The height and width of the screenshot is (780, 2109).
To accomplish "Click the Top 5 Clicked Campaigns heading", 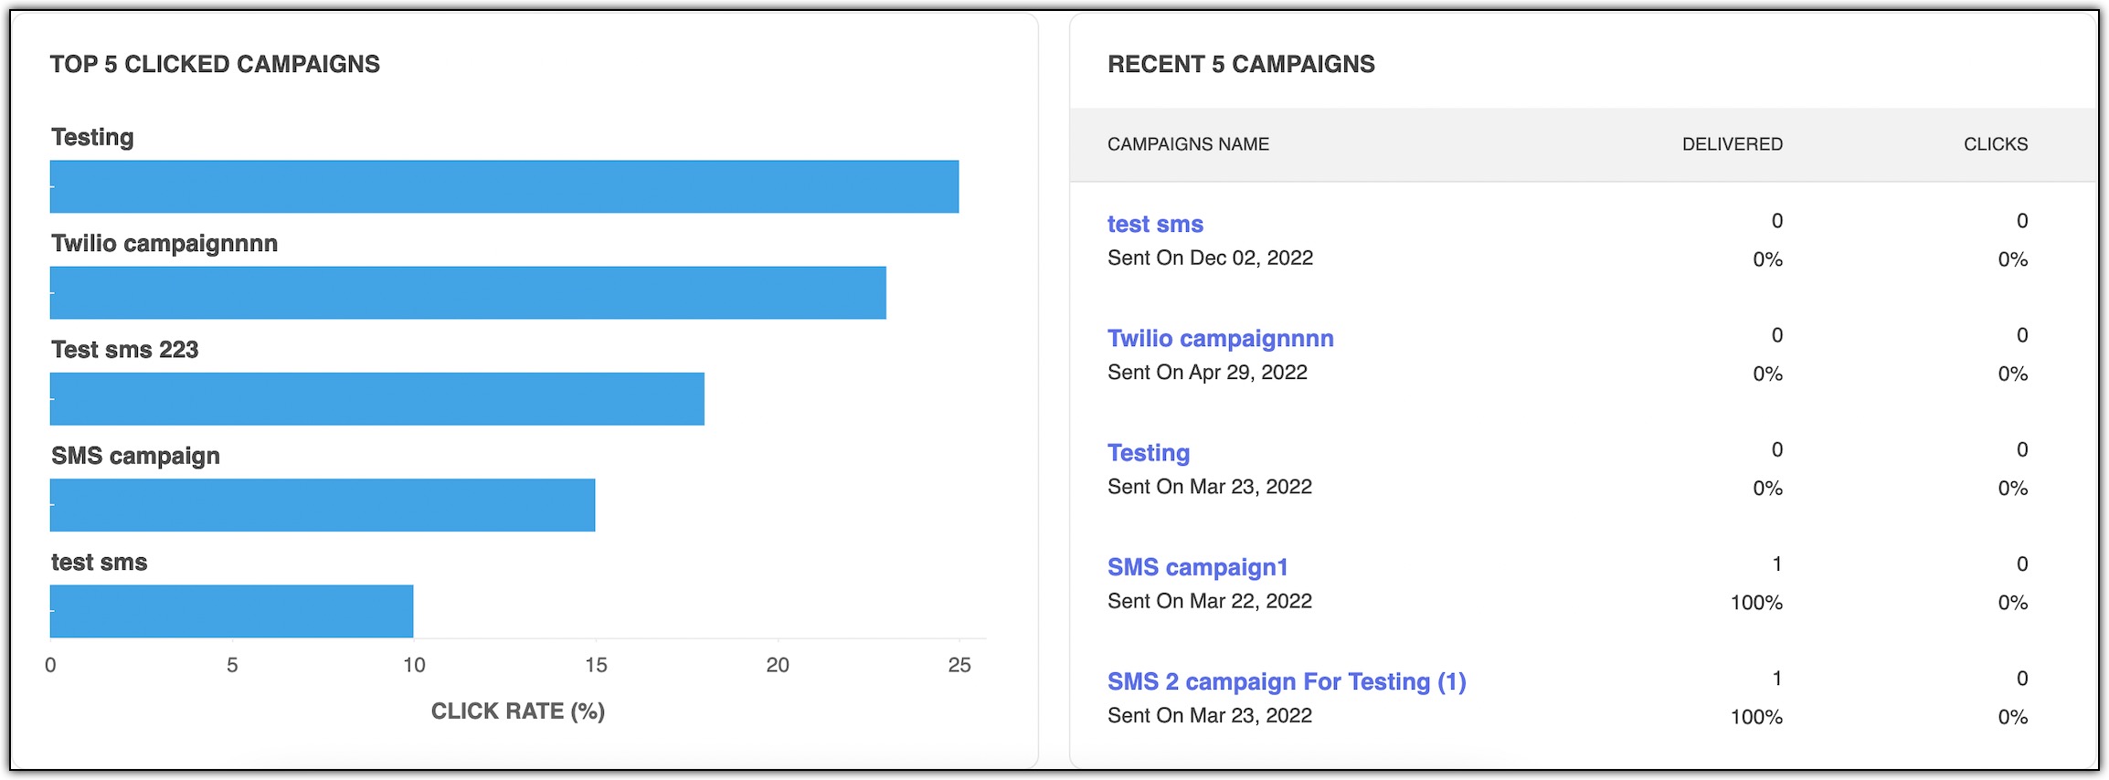I will coord(215,64).
